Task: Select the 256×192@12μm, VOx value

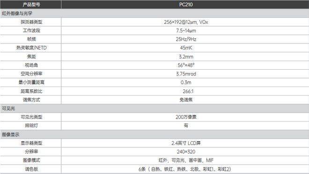Action: tap(186, 22)
